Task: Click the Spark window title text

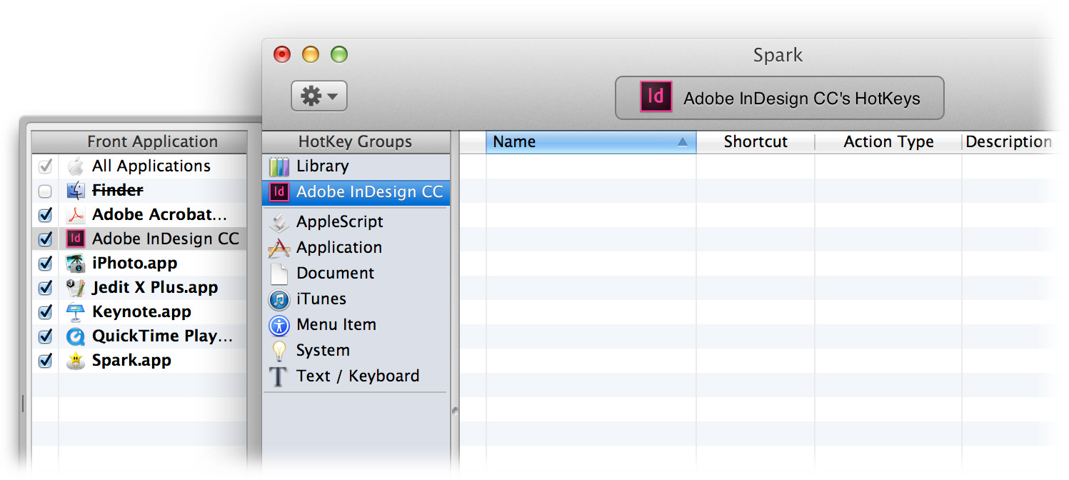Action: (x=778, y=56)
